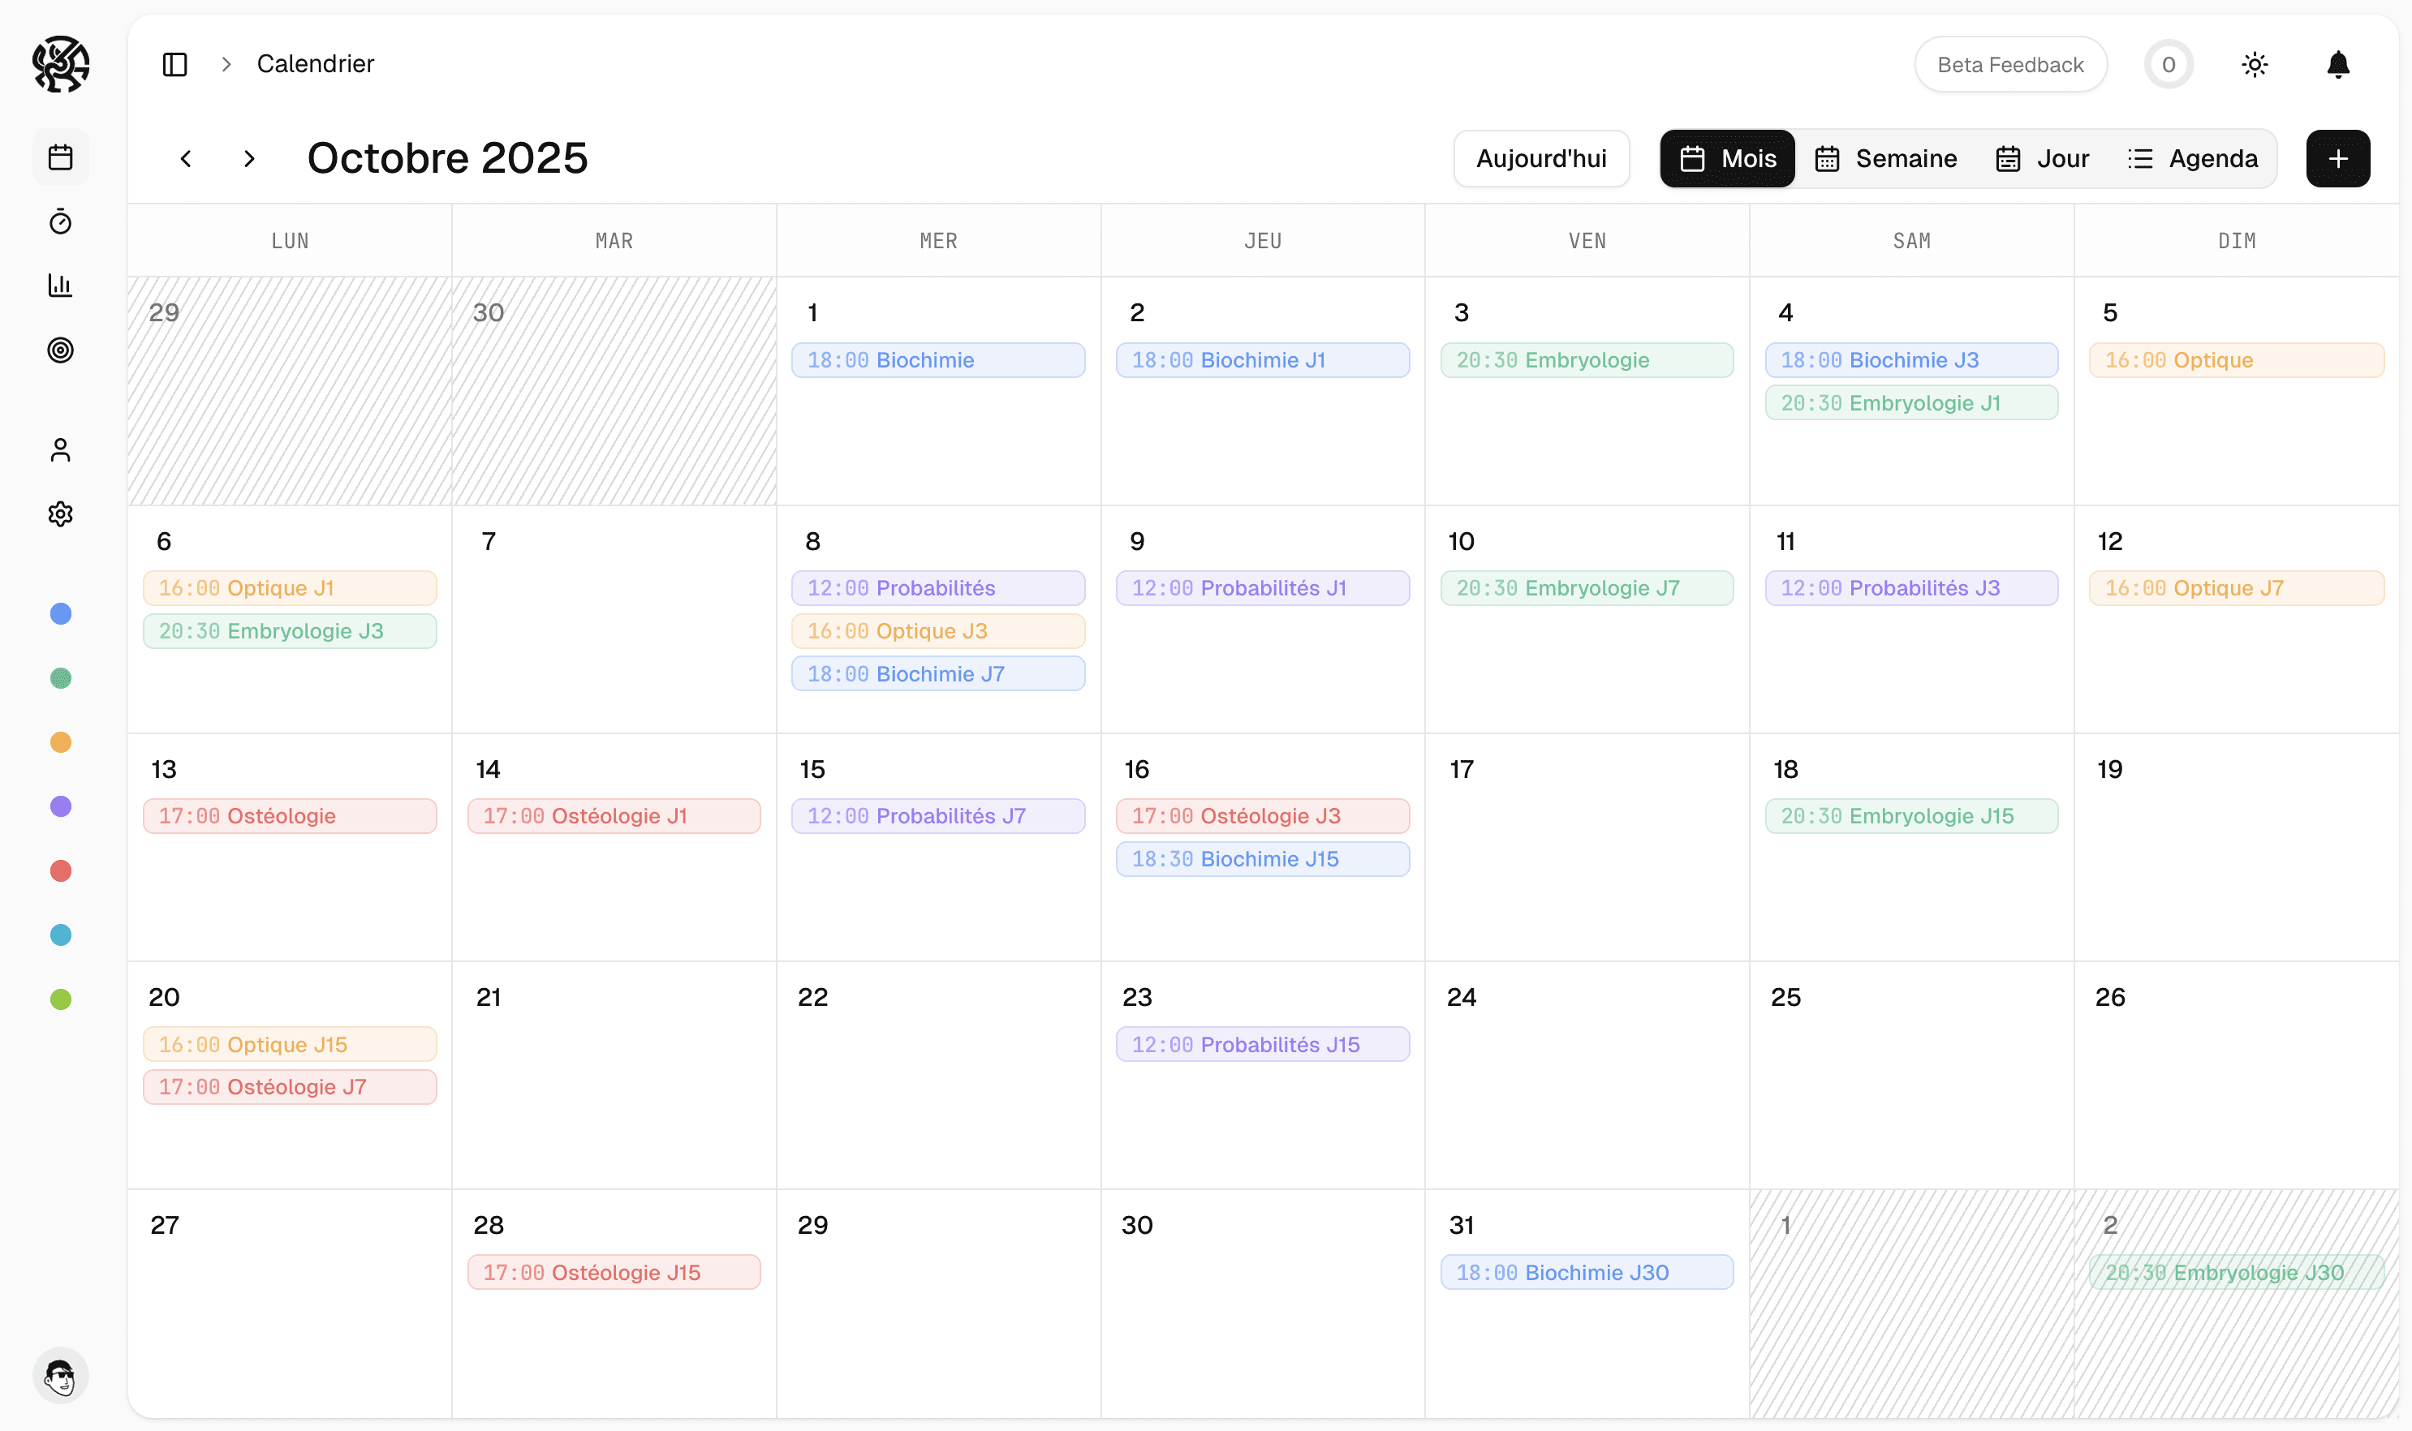Click the target/goals icon in sidebar

[61, 350]
